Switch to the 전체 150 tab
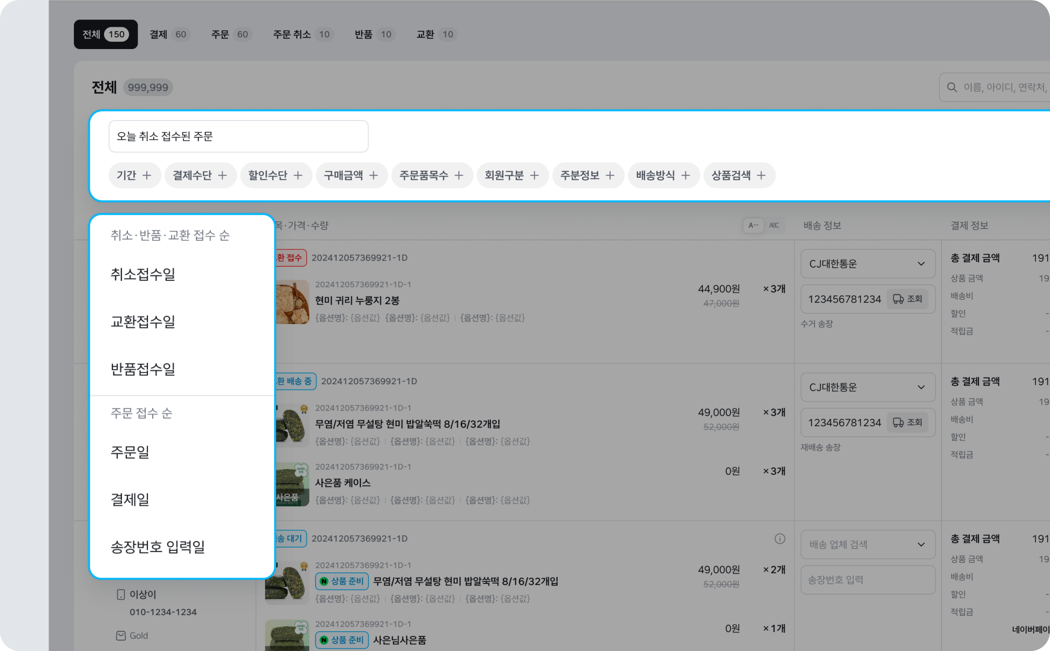 coord(105,34)
